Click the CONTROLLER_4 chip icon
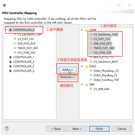This screenshot has height=136, width=135. (10, 71)
